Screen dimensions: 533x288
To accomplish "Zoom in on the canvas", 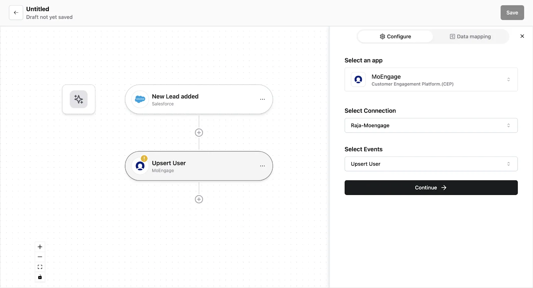I will (40, 247).
